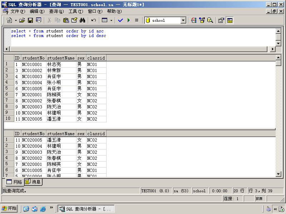Open the 窗口(W) menu
The image size is (286, 214).
(95, 11)
